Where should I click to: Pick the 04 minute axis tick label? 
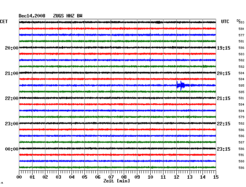[72, 177]
